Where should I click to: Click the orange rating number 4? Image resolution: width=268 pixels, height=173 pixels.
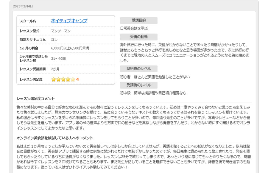point(77,80)
